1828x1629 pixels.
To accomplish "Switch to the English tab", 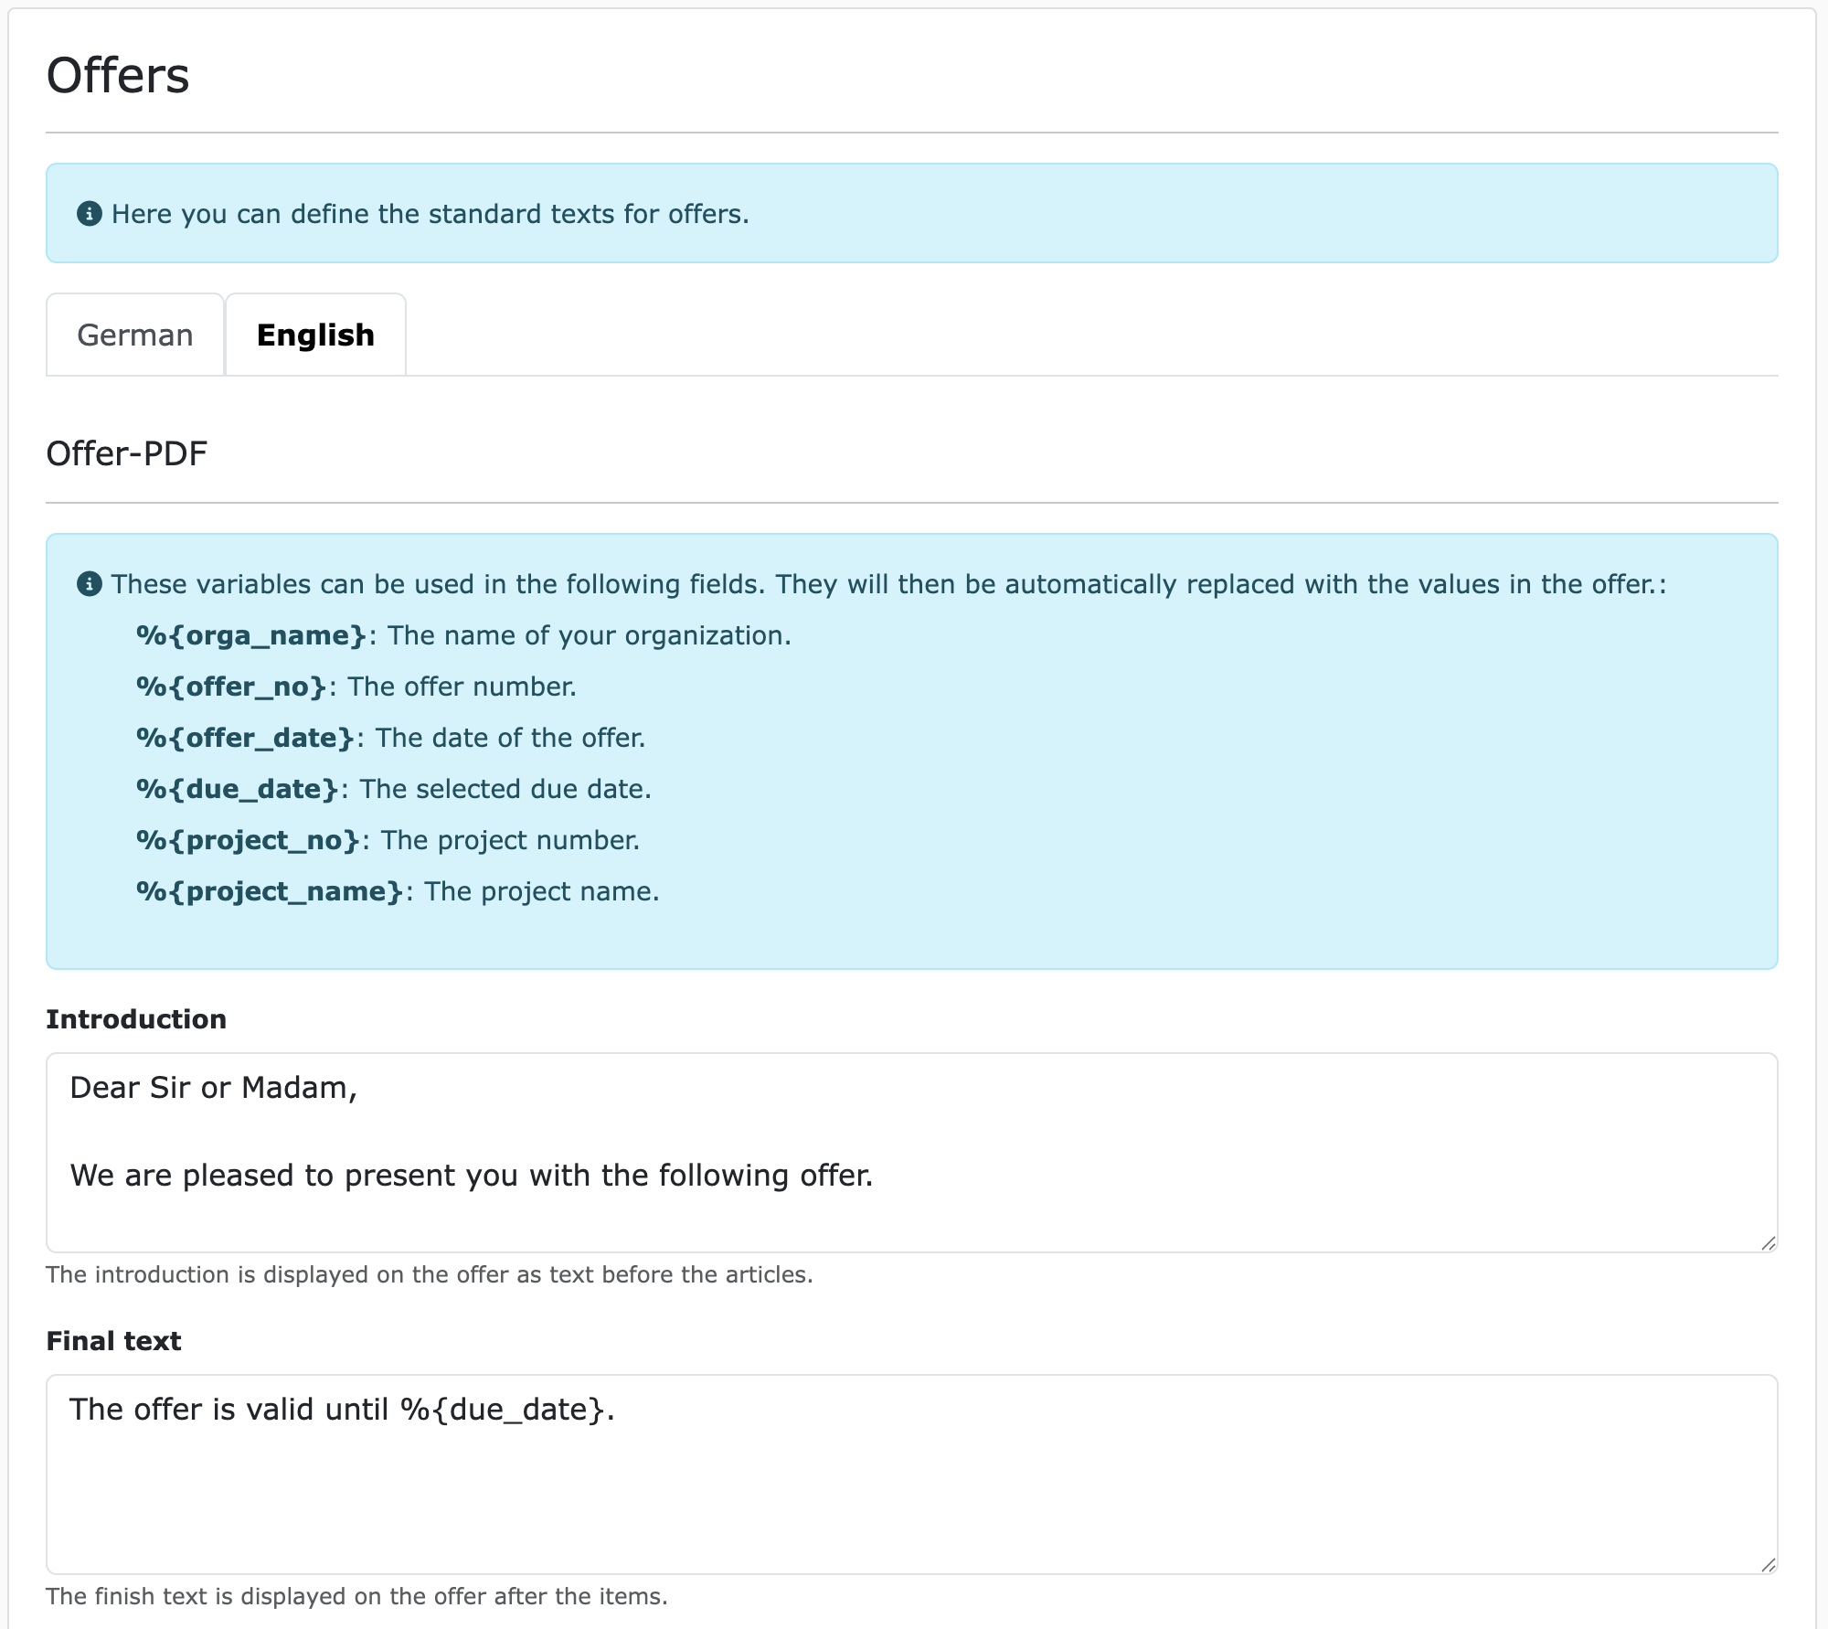I will (314, 335).
